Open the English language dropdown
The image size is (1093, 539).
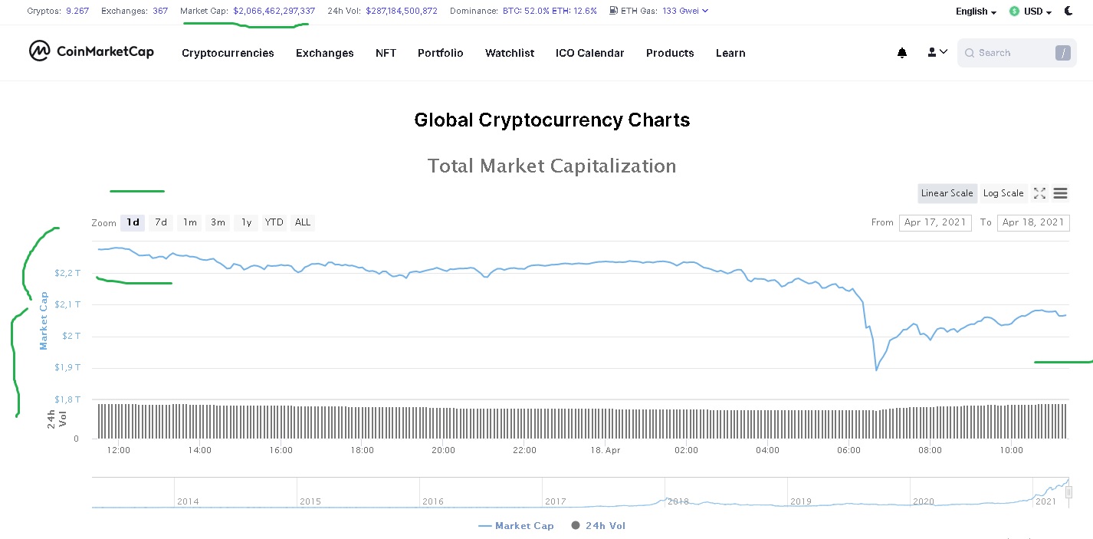[976, 12]
